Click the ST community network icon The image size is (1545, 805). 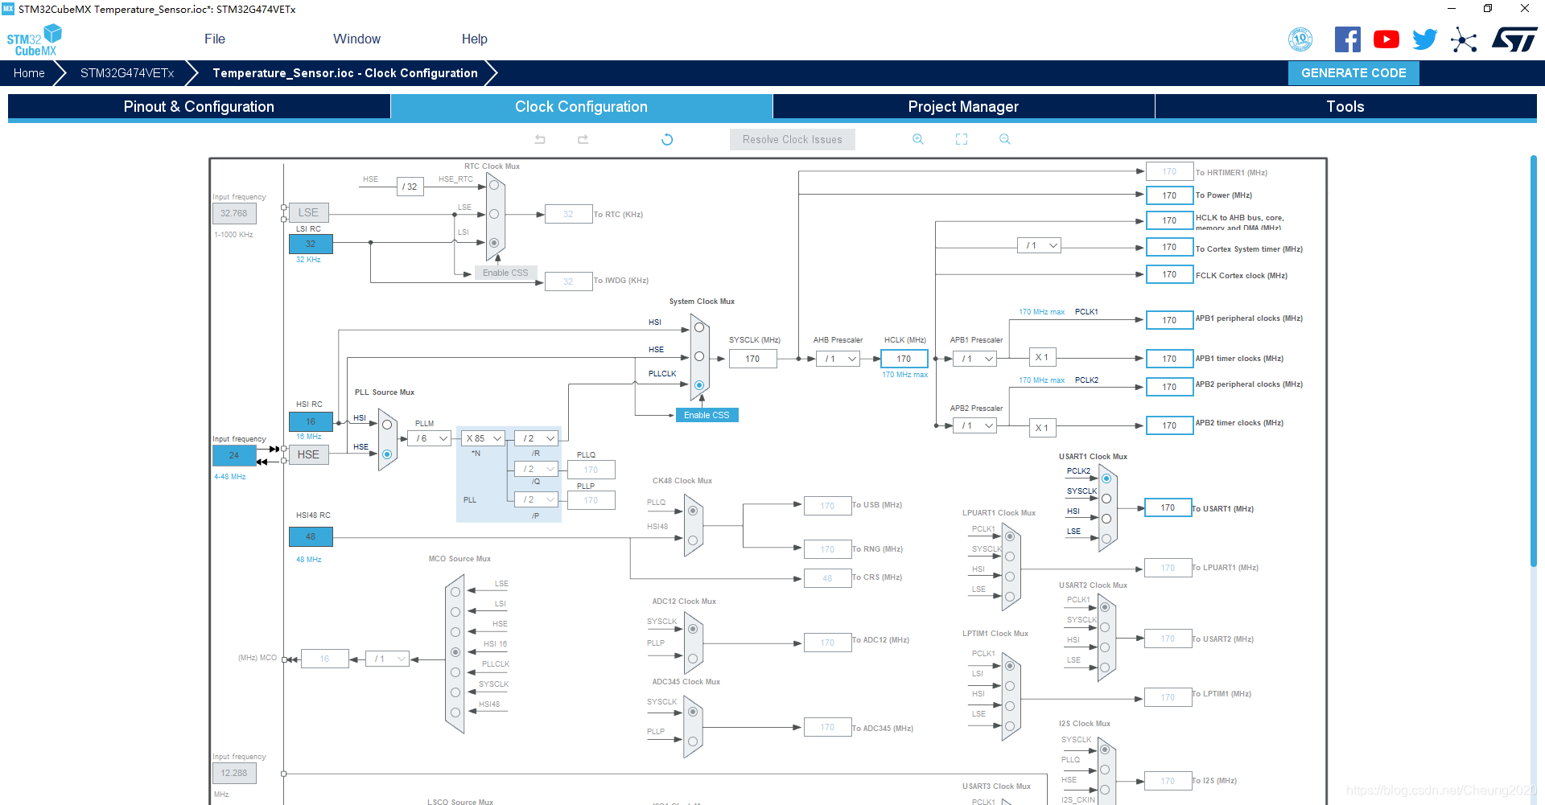point(1464,39)
